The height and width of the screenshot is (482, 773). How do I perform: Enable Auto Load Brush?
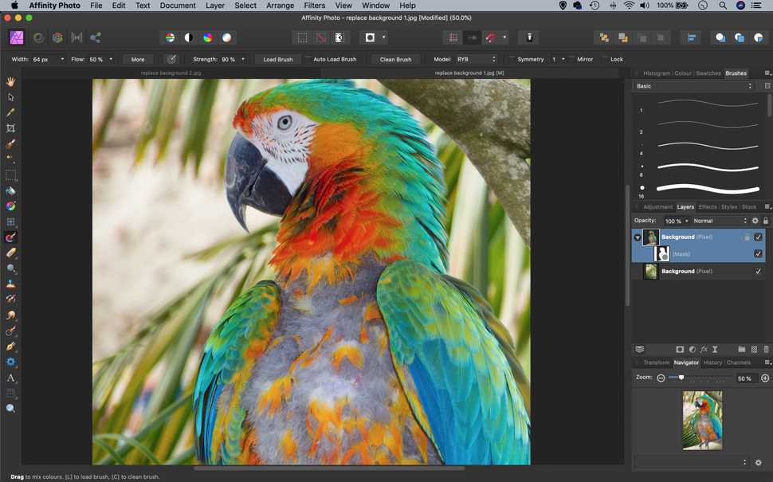pos(309,59)
